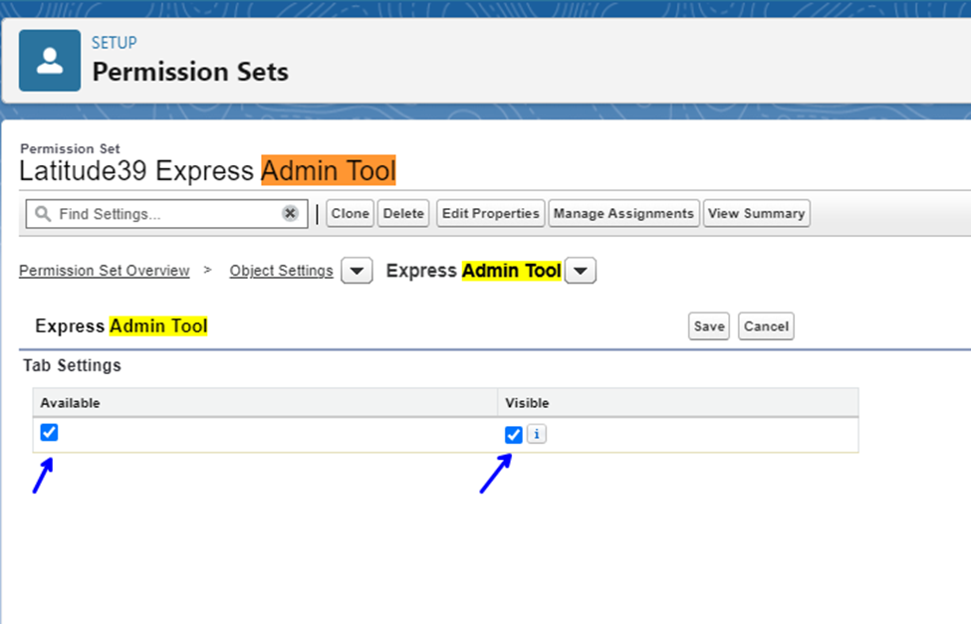Click Manage Assignments button

623,213
